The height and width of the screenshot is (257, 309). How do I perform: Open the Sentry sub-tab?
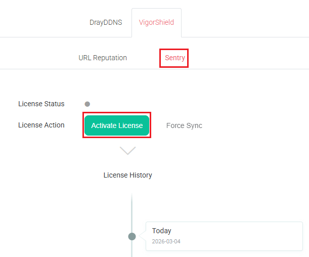click(174, 58)
